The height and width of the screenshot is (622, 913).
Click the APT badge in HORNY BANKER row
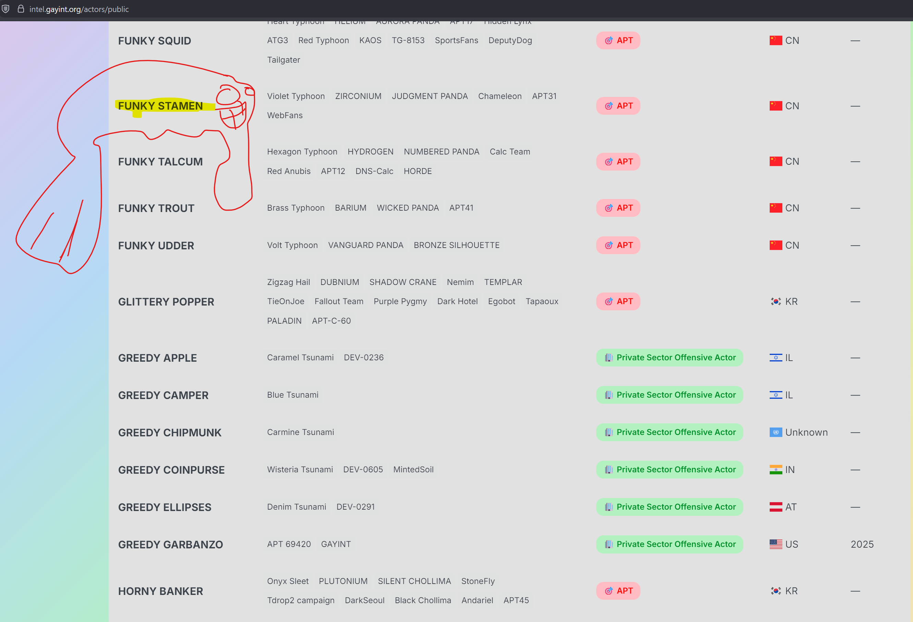pos(618,591)
